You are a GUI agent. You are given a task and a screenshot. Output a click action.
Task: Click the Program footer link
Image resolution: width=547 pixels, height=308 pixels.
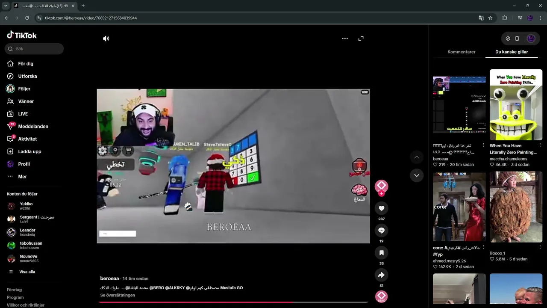click(15, 297)
